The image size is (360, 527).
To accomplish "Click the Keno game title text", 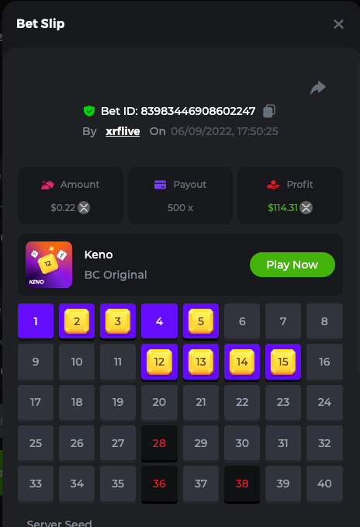I will tap(99, 255).
